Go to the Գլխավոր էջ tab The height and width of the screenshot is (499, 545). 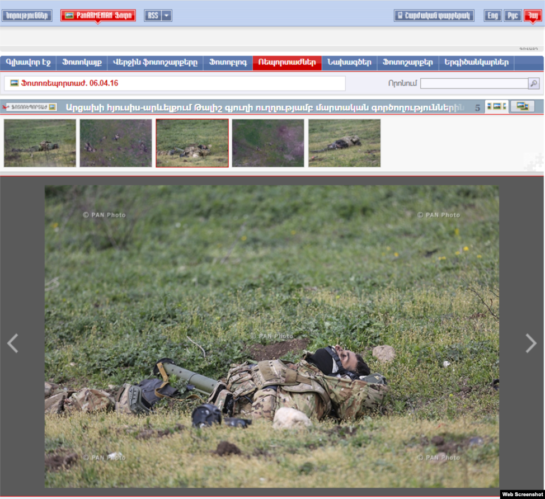tap(28, 63)
